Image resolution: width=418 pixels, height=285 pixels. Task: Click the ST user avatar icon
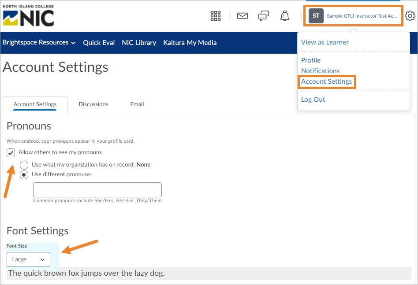pyautogui.click(x=316, y=16)
